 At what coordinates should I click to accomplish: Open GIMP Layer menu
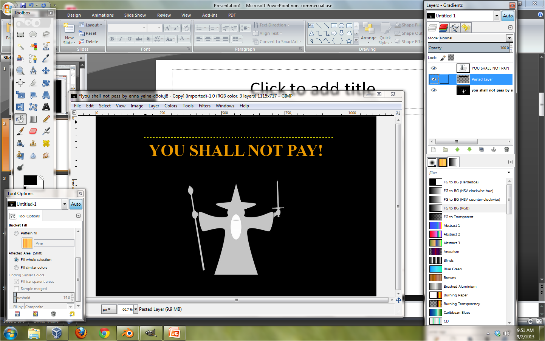pos(154,106)
